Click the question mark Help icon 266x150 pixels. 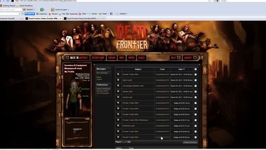pyautogui.click(x=179, y=57)
